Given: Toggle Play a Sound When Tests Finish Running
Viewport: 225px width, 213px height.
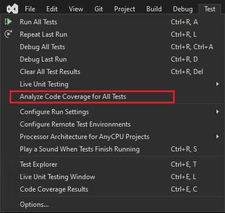Looking at the screenshot, I should click(x=80, y=149).
